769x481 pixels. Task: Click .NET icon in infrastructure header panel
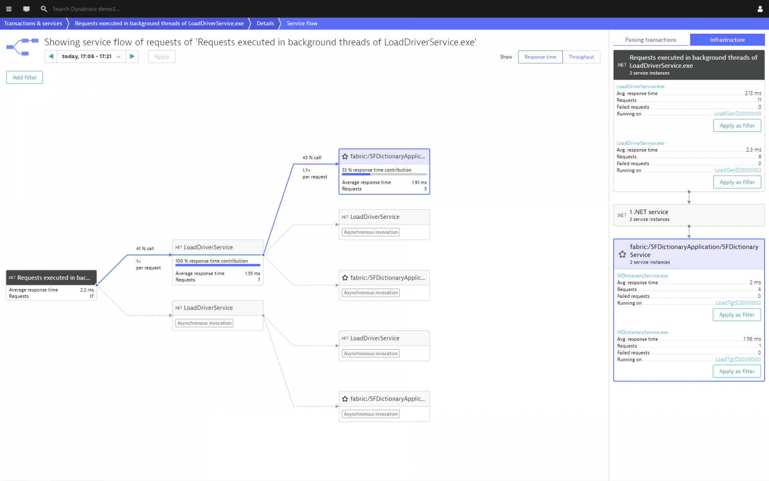pyautogui.click(x=622, y=65)
